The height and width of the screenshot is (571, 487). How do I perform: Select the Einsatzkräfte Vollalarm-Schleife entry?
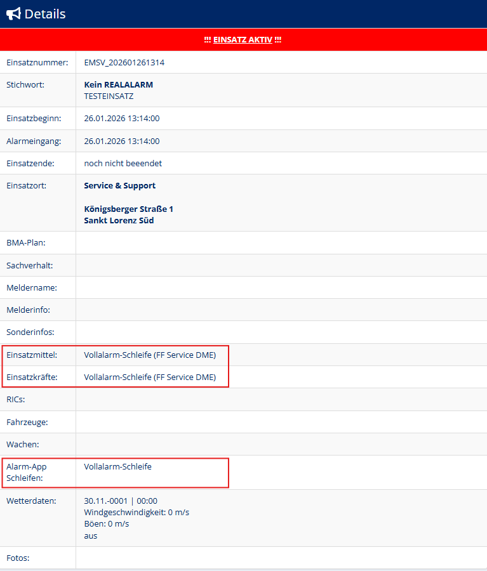[x=150, y=377]
